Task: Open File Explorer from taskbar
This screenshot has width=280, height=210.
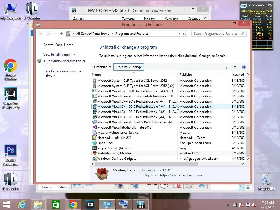Action: coord(38,205)
